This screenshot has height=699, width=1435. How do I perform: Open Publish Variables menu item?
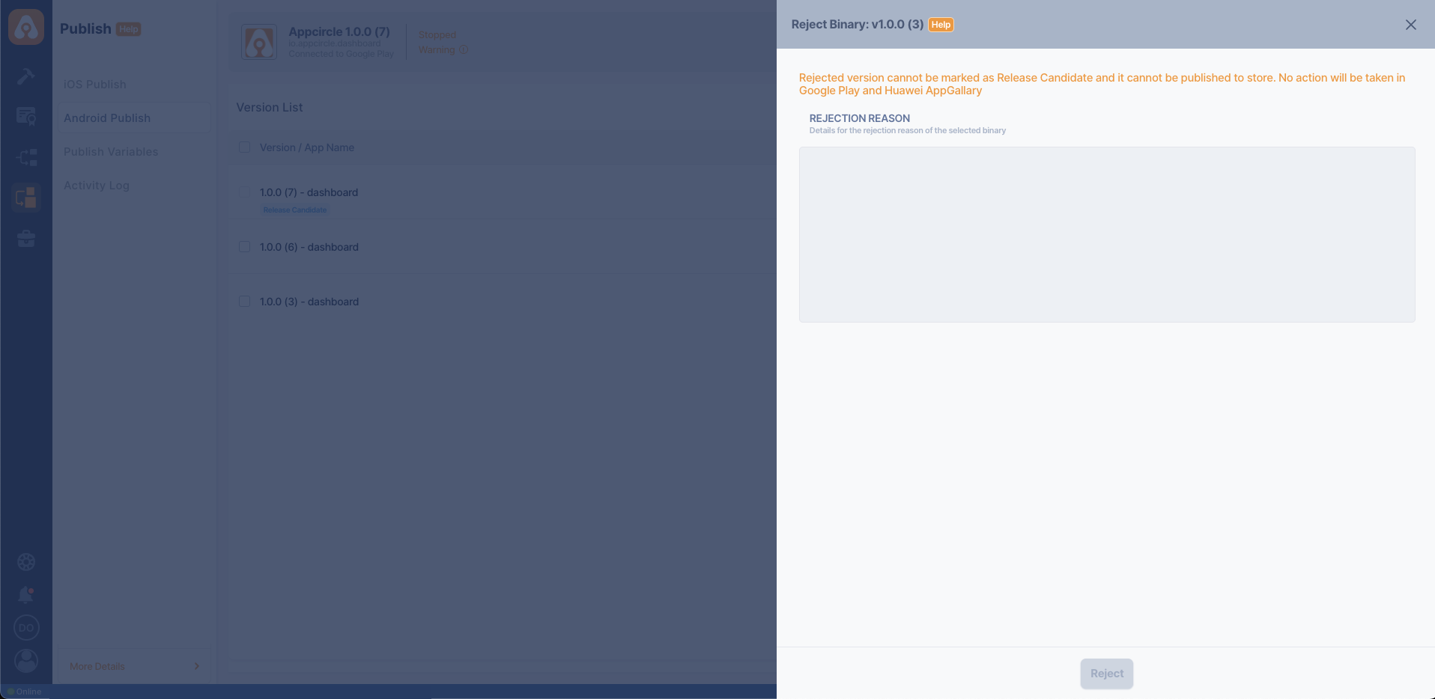[111, 152]
